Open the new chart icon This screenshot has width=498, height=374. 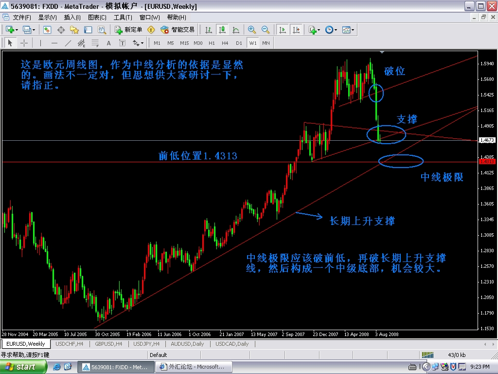(10, 30)
